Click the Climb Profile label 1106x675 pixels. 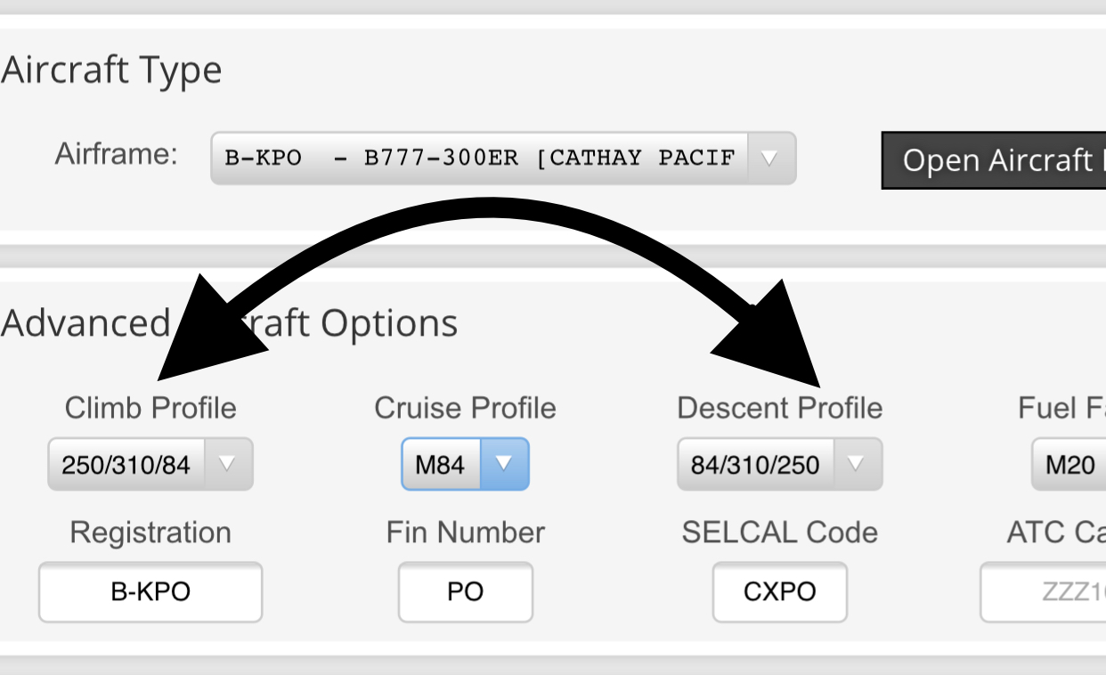[x=150, y=408]
